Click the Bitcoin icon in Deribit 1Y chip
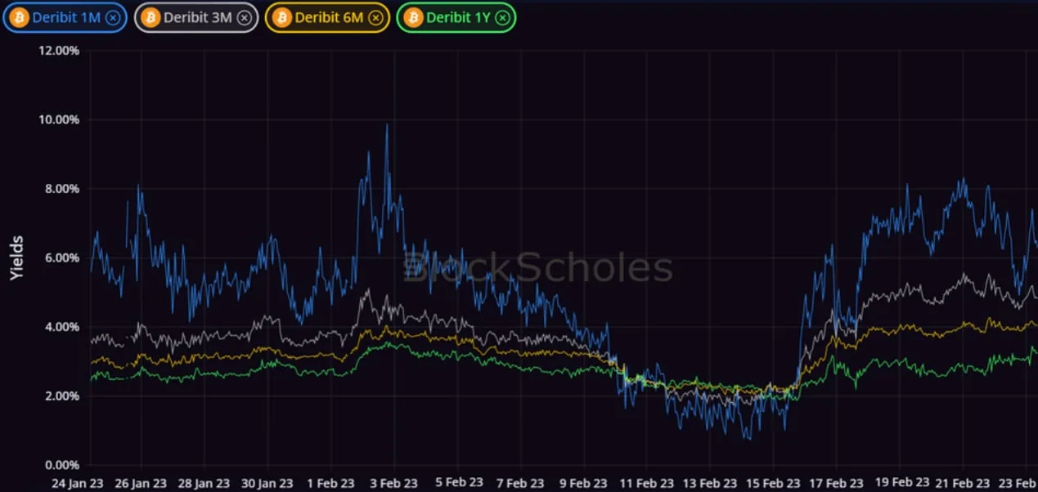 coord(413,17)
